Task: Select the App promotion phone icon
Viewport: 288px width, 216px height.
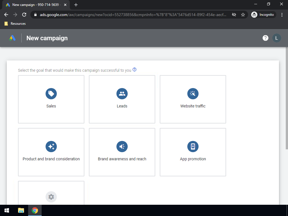Action: click(x=193, y=147)
